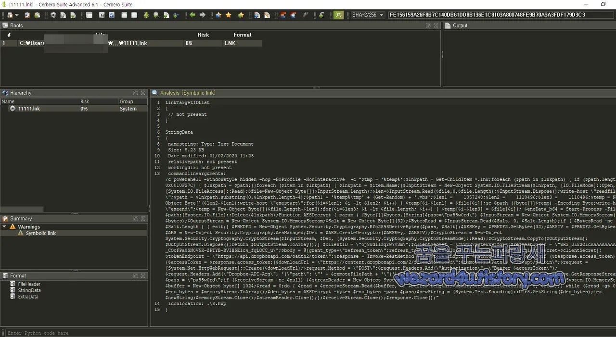Screen dimensions: 616x337
Task: Click the # column header in Roots
Action: (x=9, y=35)
